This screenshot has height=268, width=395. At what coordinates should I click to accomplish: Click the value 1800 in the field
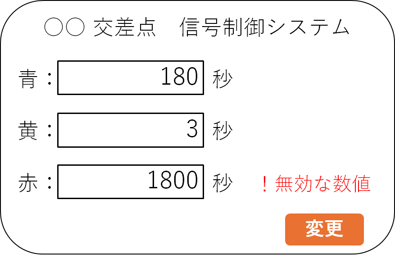pos(173,182)
